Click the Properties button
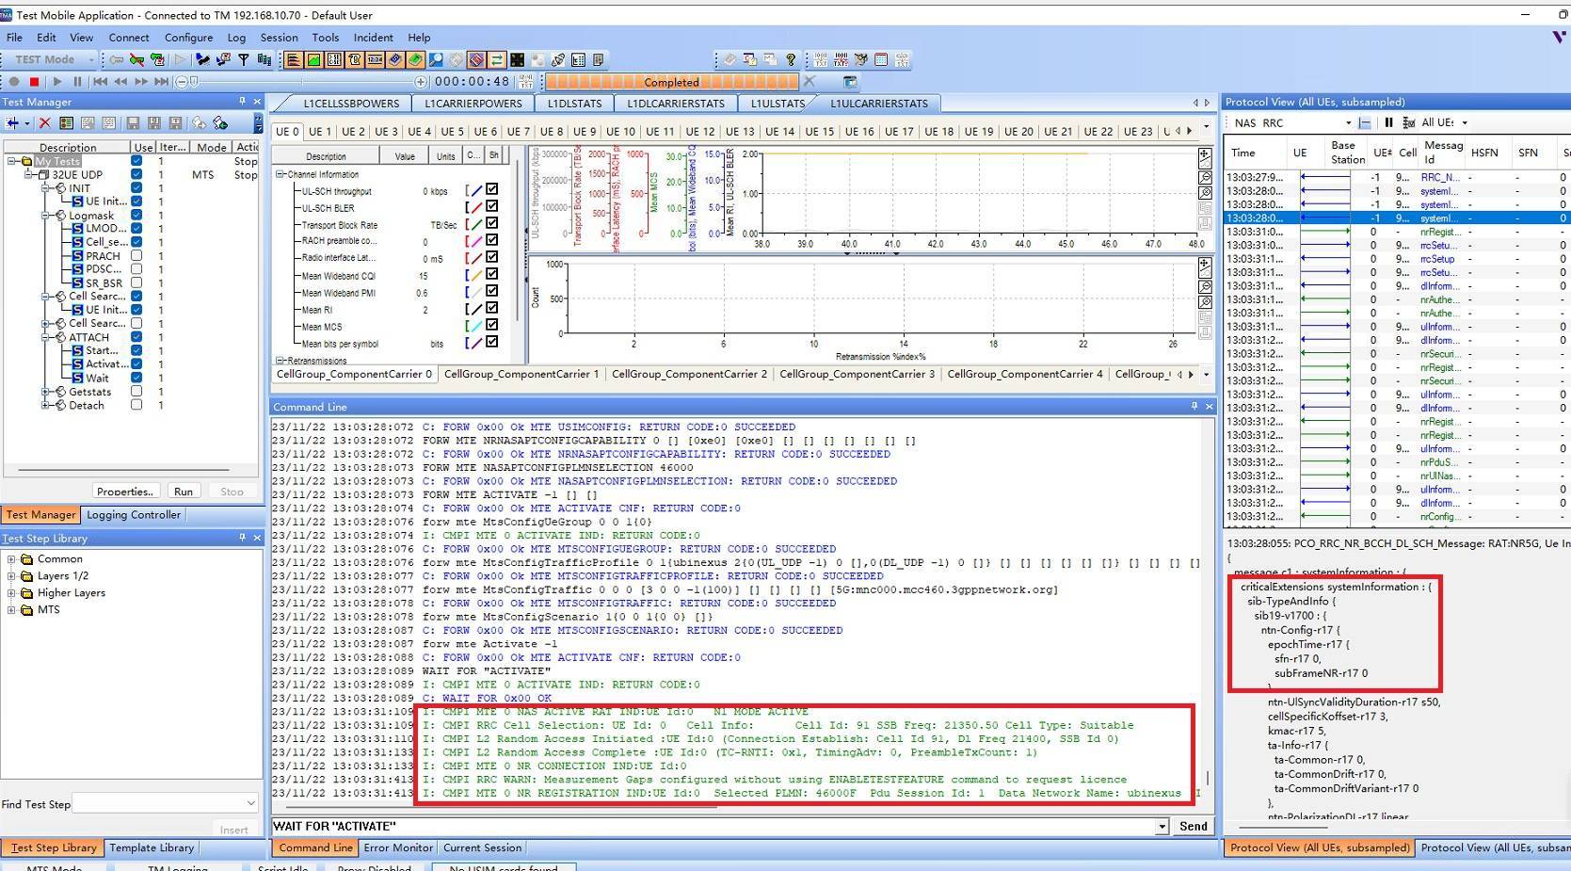 click(x=124, y=492)
